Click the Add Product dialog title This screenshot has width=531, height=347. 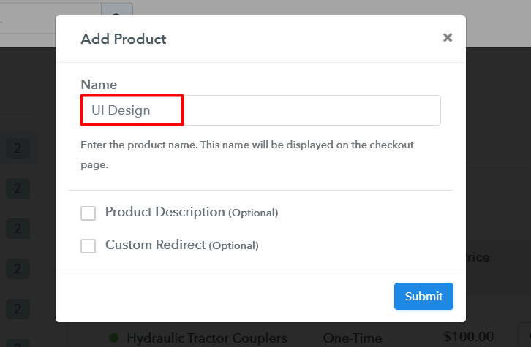tap(124, 39)
